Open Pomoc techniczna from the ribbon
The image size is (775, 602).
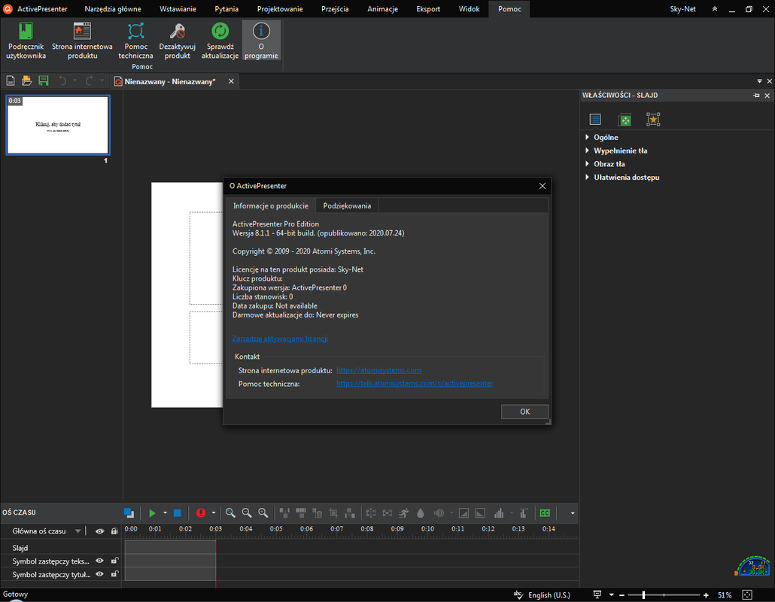136,41
